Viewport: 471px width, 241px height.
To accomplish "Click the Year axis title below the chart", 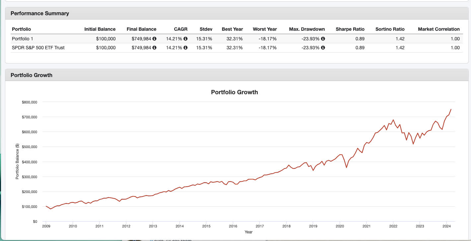I will point(248,232).
